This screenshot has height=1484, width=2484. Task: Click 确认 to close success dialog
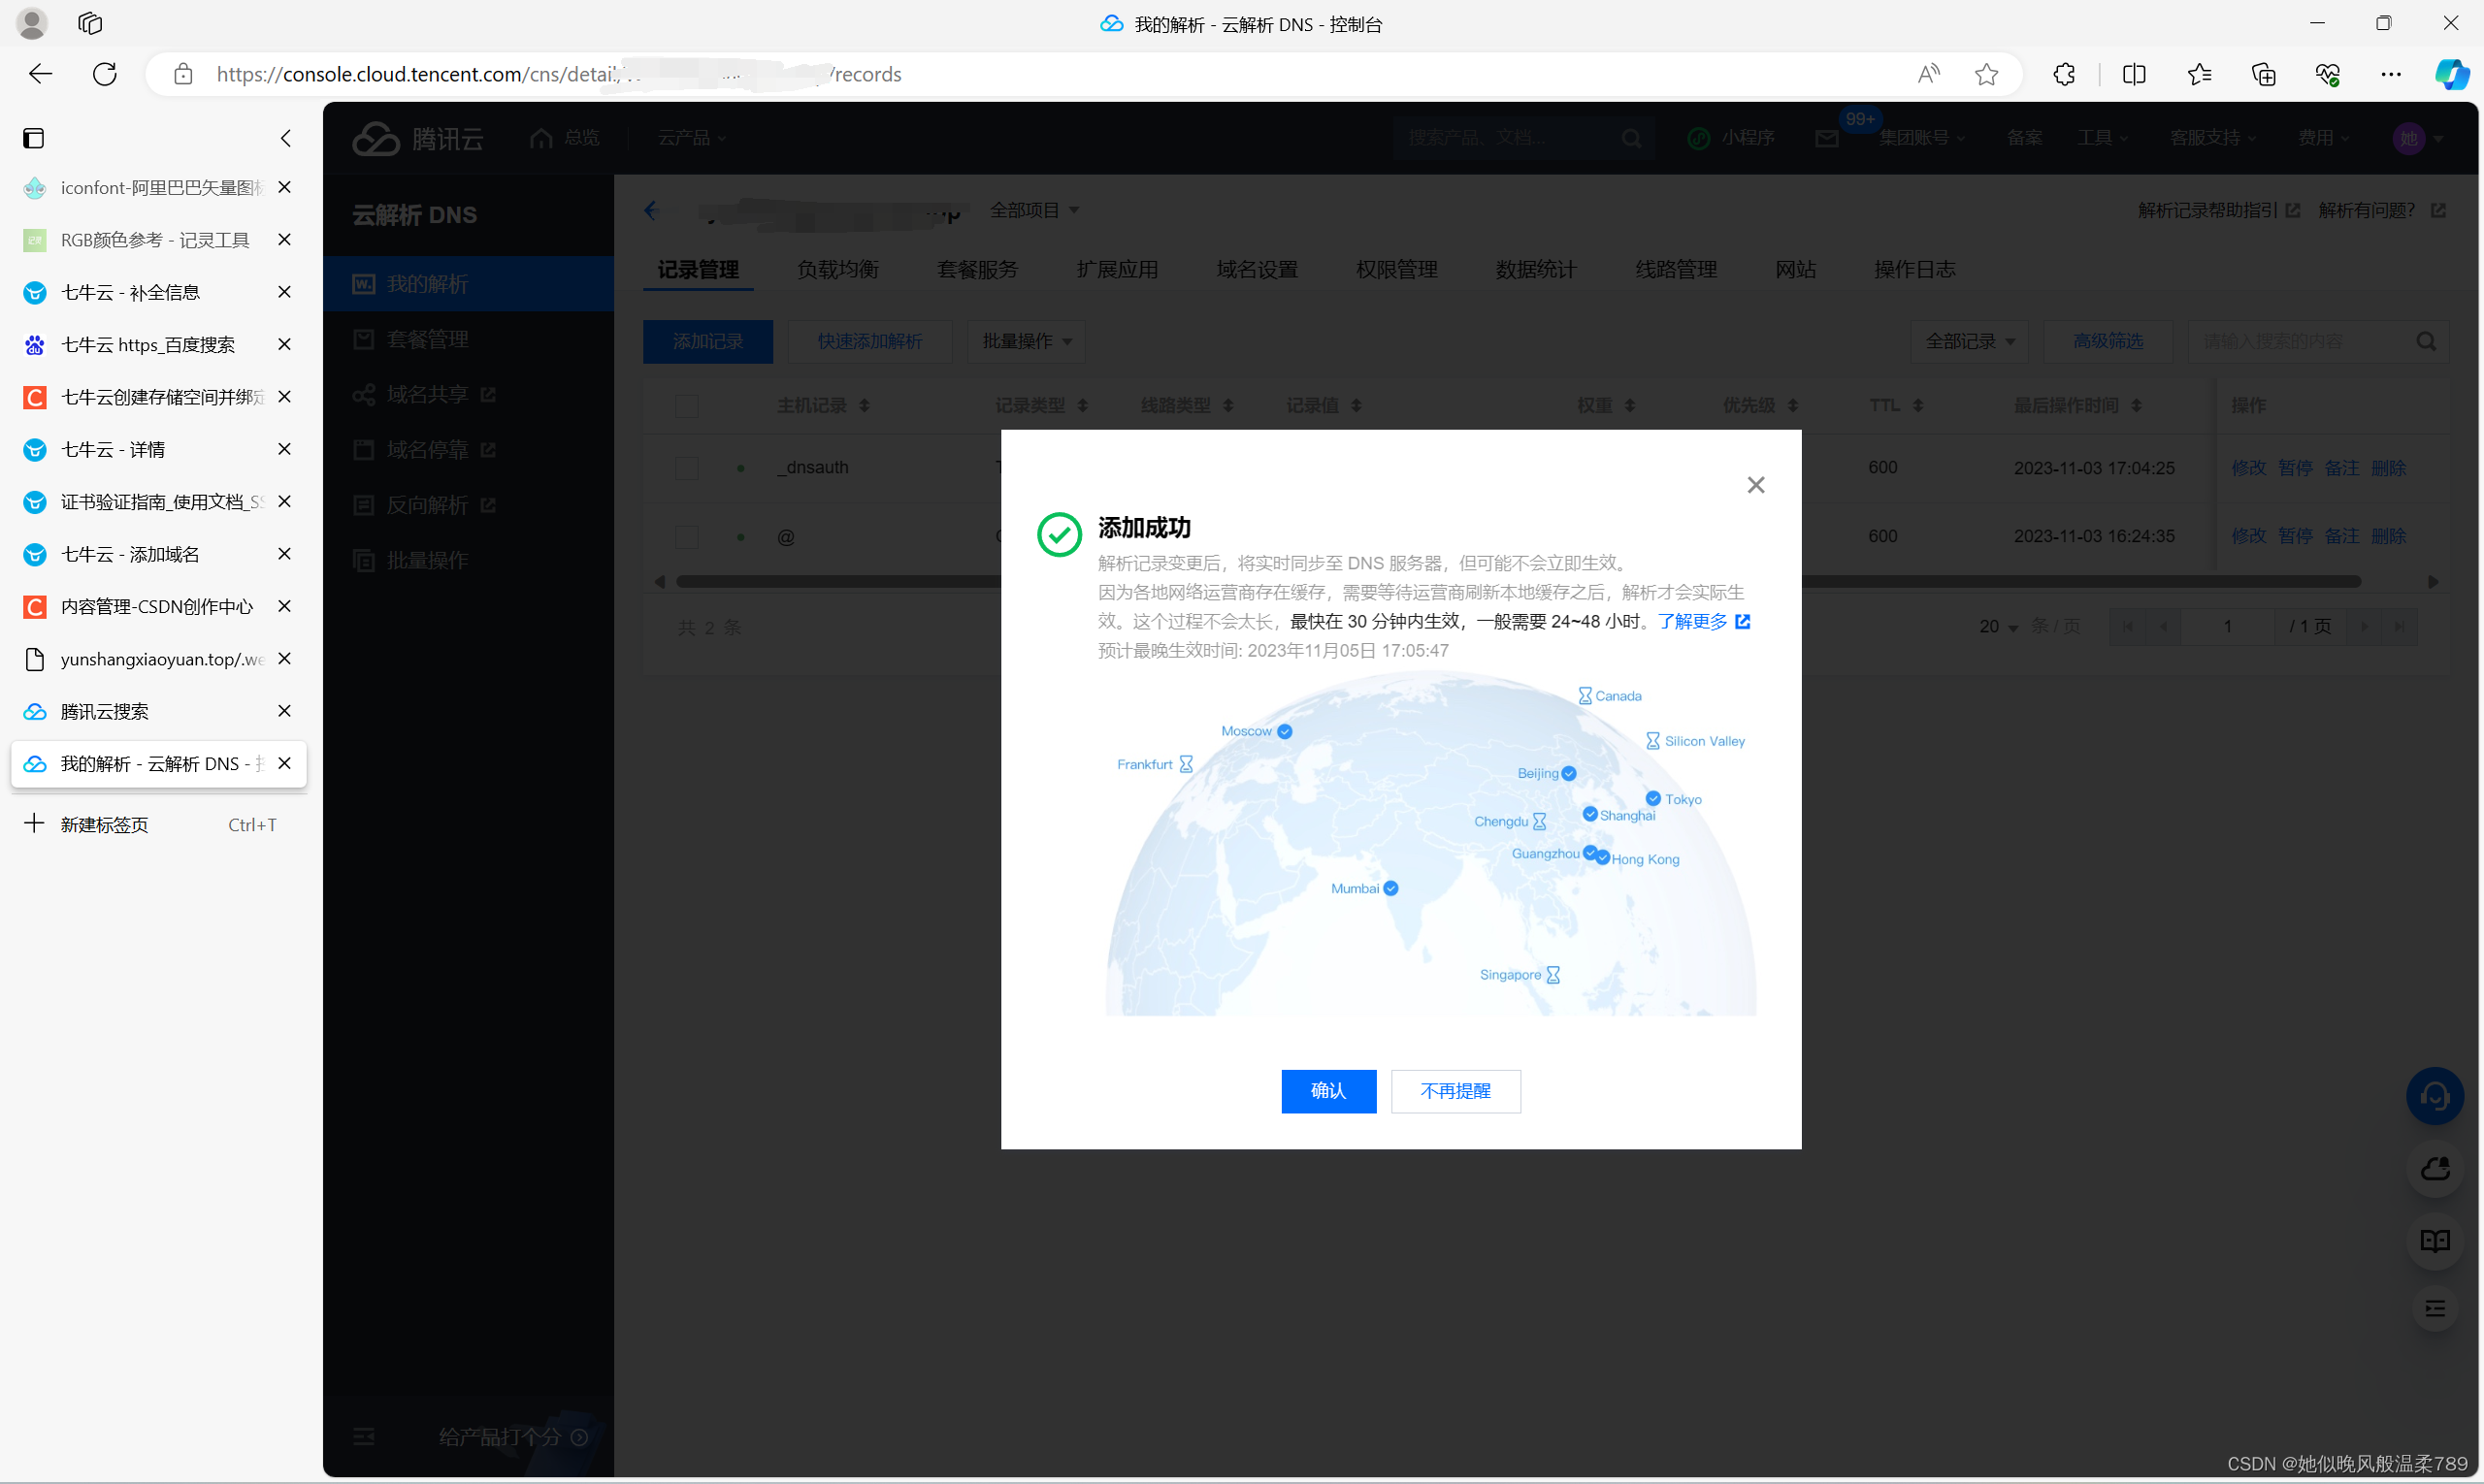[x=1326, y=1090]
